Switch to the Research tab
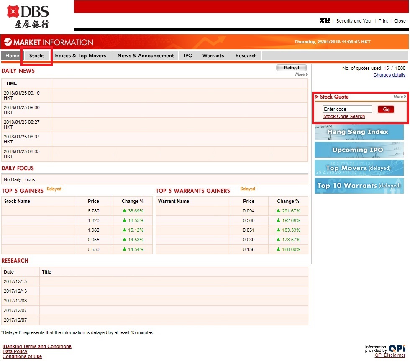The height and width of the screenshot is (363, 410). pos(246,56)
